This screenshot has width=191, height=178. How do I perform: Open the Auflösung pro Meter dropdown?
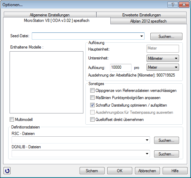pos(163,67)
